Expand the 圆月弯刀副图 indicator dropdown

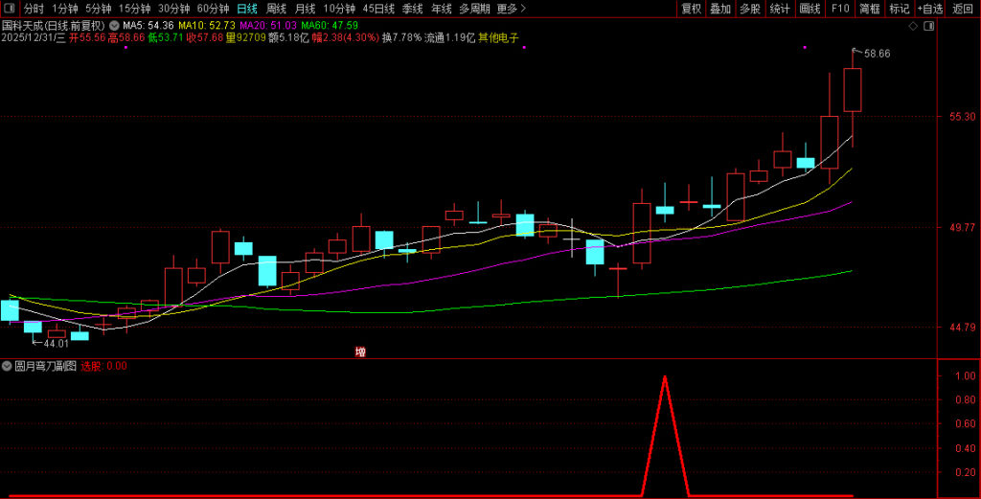[x=7, y=366]
